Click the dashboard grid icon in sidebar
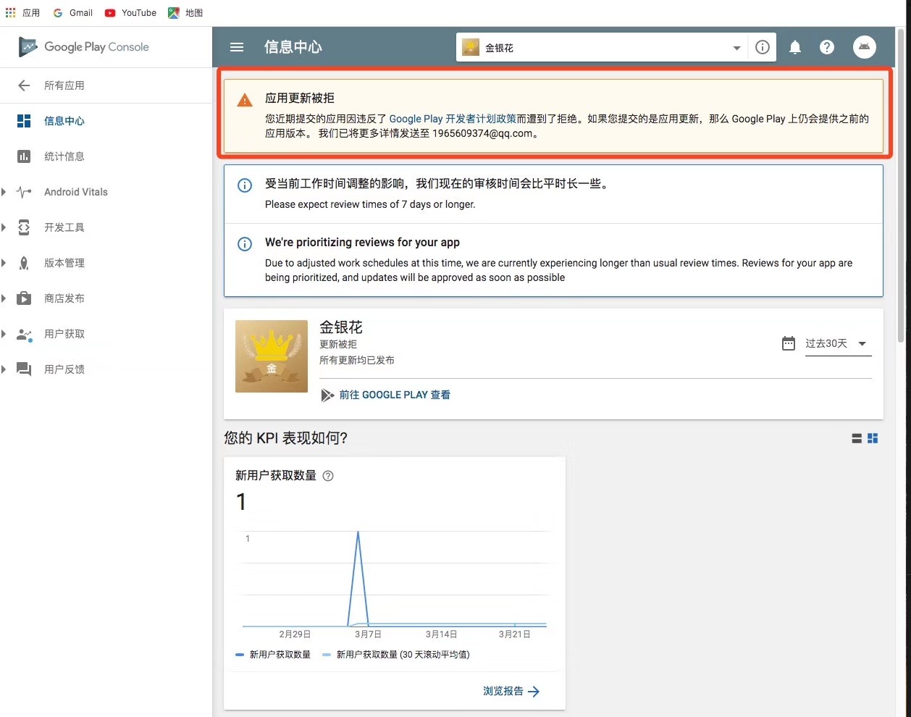The width and height of the screenshot is (911, 717). tap(24, 121)
